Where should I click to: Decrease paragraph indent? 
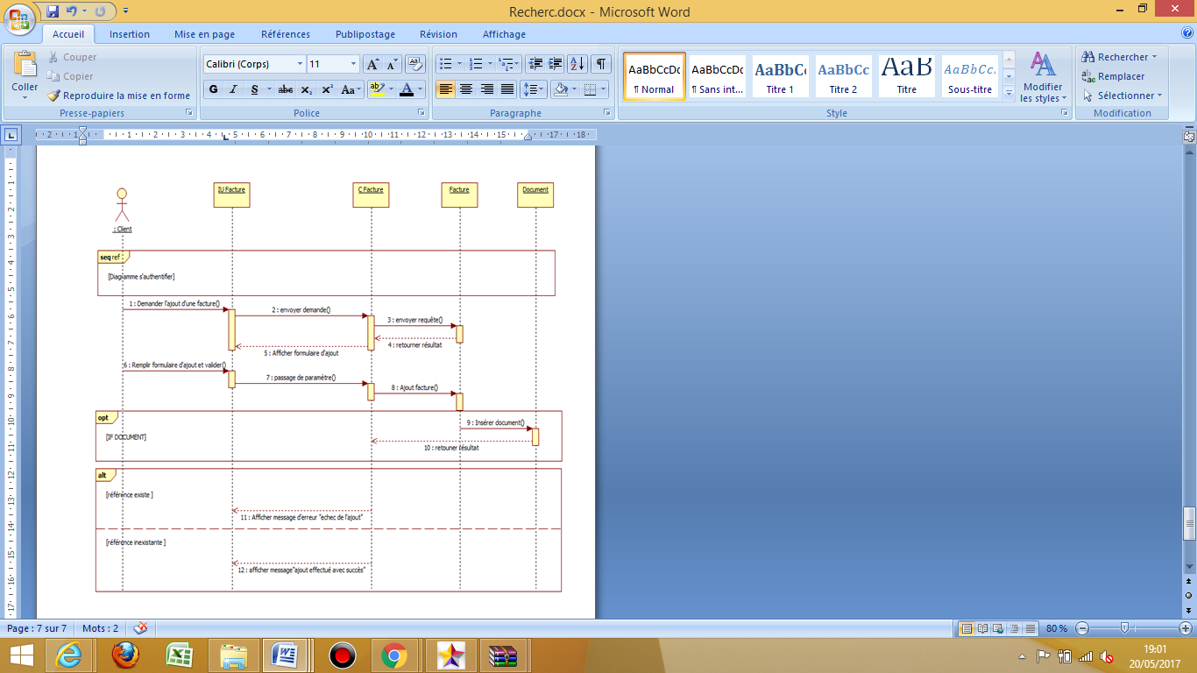click(536, 64)
